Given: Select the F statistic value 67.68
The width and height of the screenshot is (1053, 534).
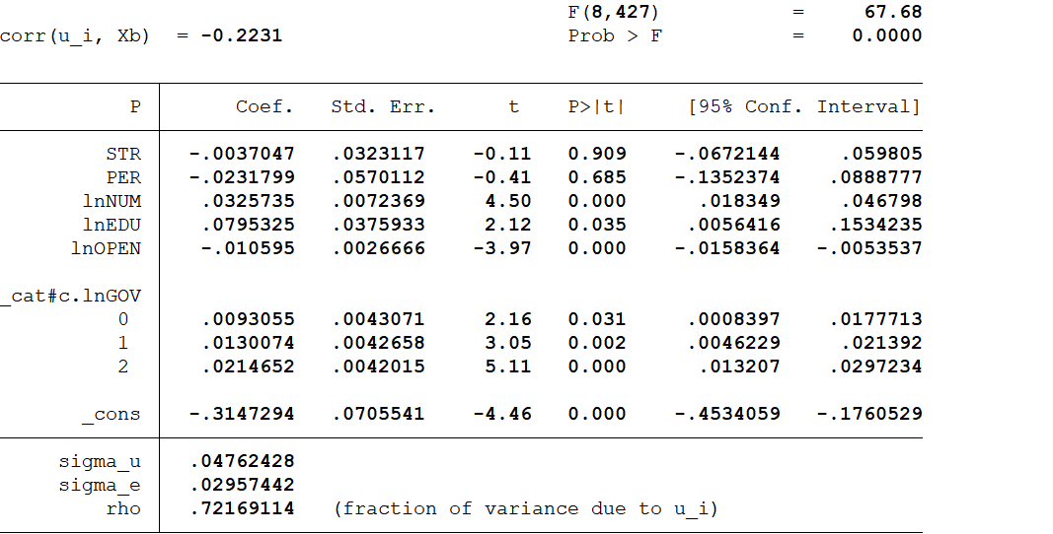Looking at the screenshot, I should click(892, 12).
